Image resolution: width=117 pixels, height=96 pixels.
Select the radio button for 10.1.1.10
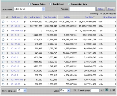3,35
